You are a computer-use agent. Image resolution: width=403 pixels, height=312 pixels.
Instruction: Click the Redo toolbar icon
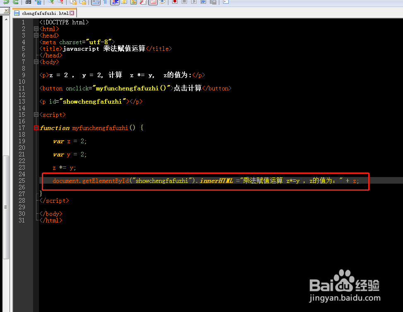tap(16, 2)
